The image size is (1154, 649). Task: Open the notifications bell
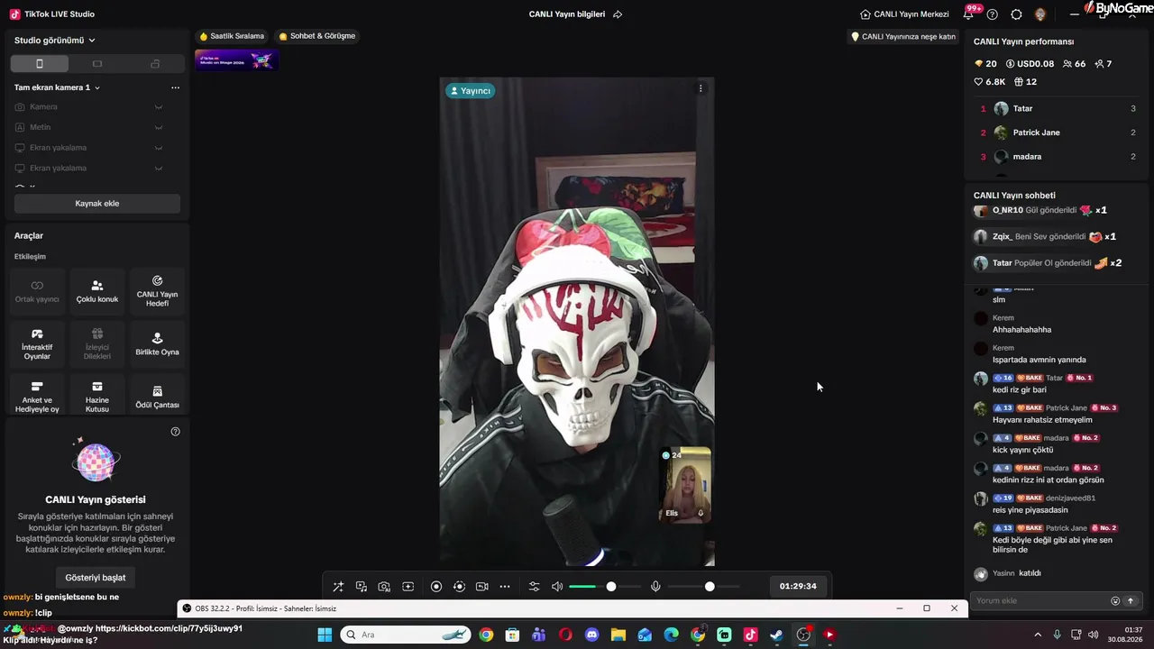(970, 14)
